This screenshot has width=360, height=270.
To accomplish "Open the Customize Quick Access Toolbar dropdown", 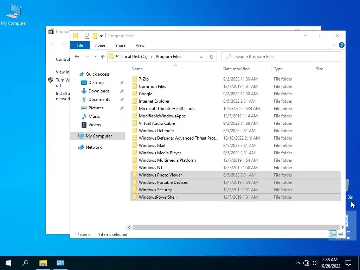I will [101, 36].
